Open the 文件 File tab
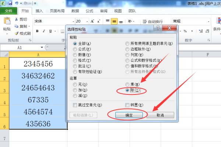The width and height of the screenshot is (221, 147). click(x=8, y=11)
